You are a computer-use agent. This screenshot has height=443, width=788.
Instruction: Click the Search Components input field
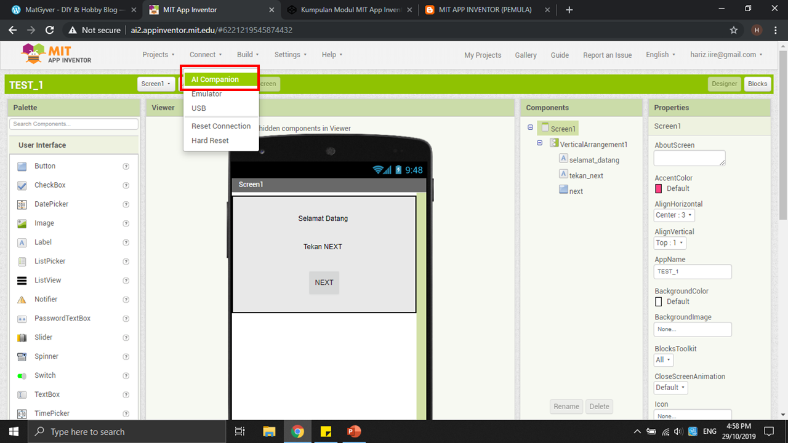click(x=74, y=124)
